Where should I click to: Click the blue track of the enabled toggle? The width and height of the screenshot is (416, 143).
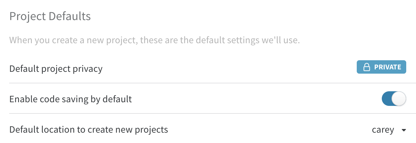pos(387,99)
